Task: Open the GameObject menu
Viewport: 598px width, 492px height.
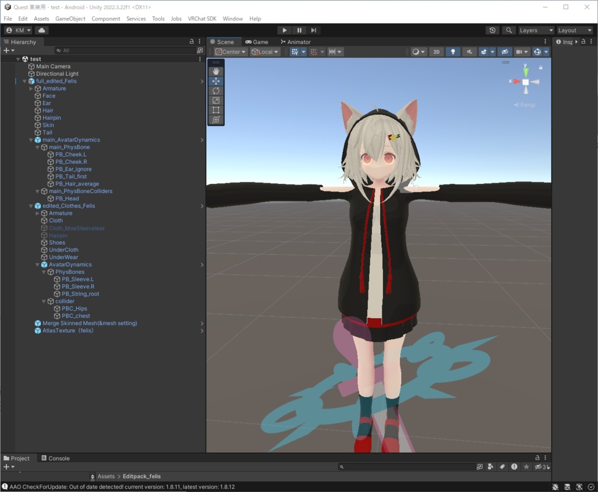Action: point(70,19)
